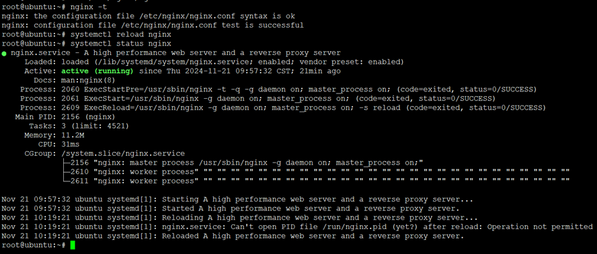The width and height of the screenshot is (597, 254).
Task: Click the 'Can't open PID file' log line
Action: pyautogui.click(x=297, y=227)
